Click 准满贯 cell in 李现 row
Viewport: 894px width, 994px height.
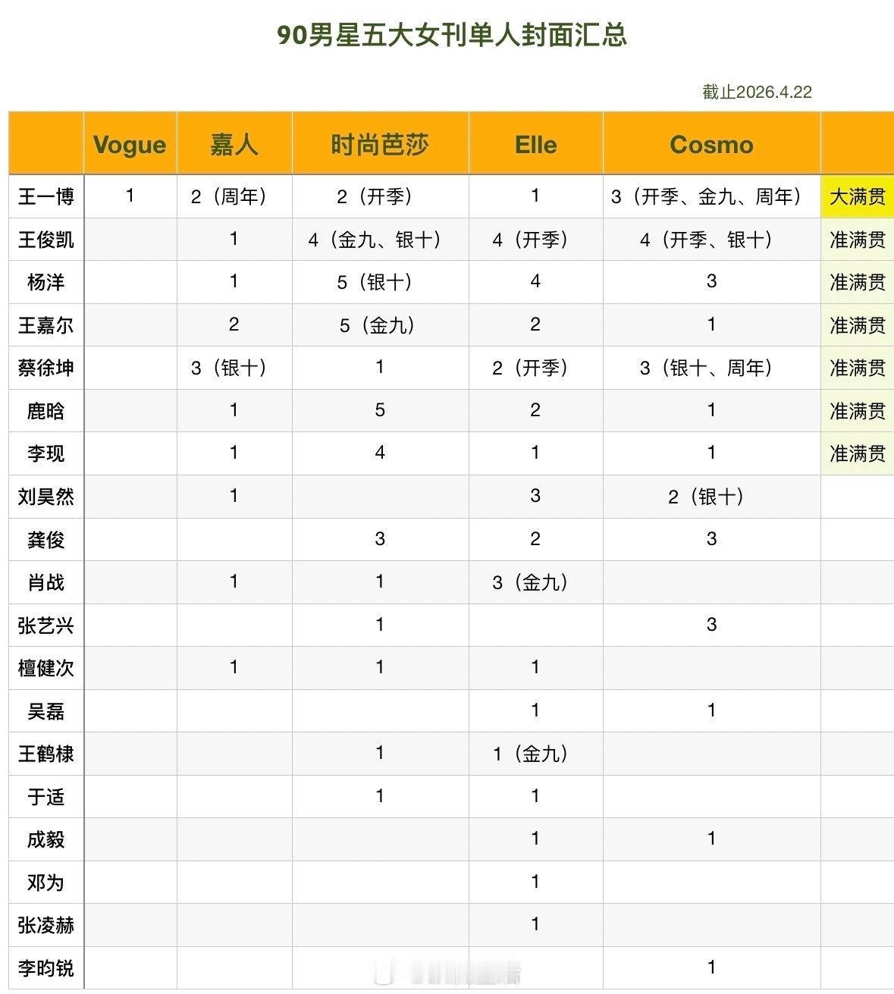tap(858, 454)
